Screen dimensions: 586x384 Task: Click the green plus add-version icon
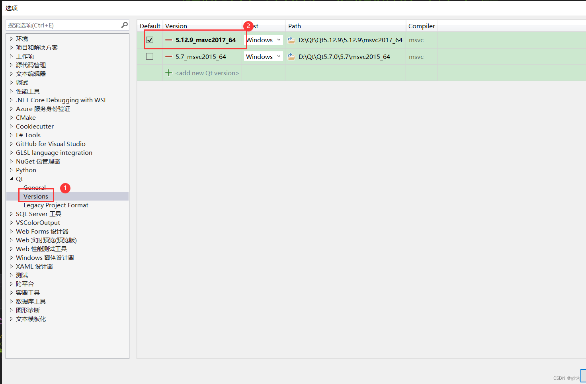point(169,73)
